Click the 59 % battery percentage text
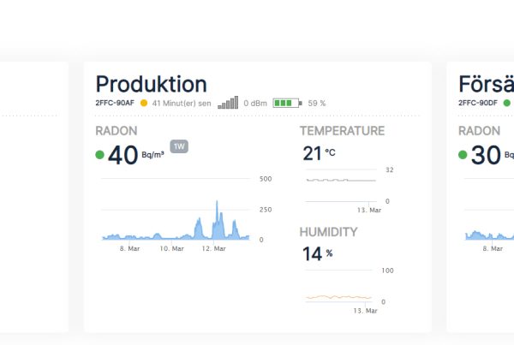 pos(317,104)
